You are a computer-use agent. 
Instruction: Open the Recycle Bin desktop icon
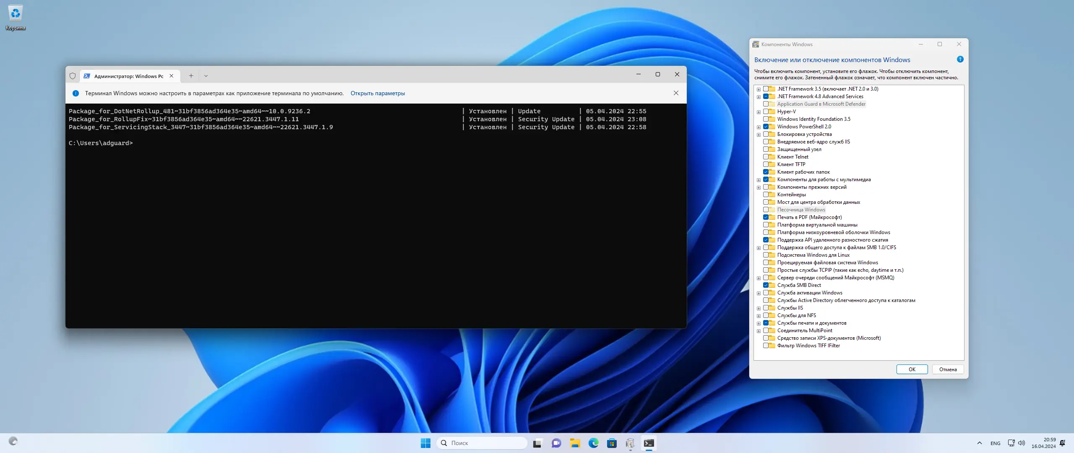point(16,15)
